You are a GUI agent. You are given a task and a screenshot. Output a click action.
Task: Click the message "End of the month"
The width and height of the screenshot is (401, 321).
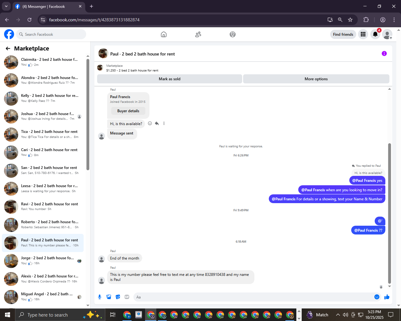pyautogui.click(x=124, y=258)
